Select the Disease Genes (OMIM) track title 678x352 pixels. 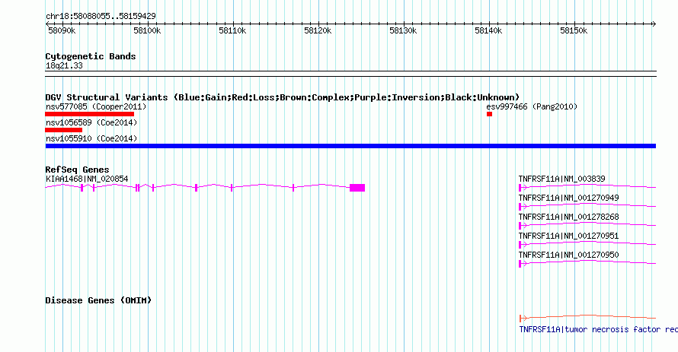point(98,300)
